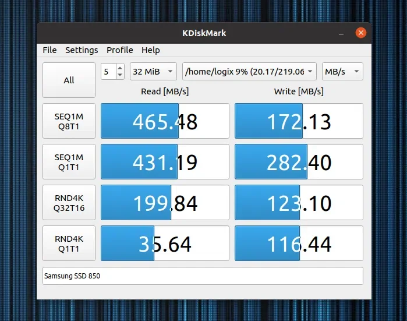Open the Profile menu
The width and height of the screenshot is (407, 321).
(120, 50)
